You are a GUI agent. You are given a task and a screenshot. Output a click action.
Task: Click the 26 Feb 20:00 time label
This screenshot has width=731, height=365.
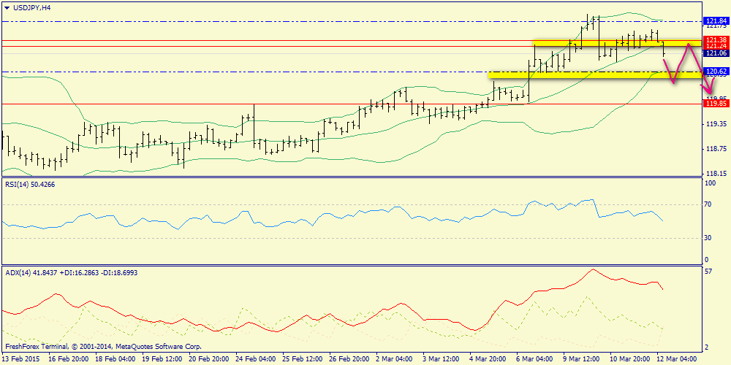click(349, 359)
